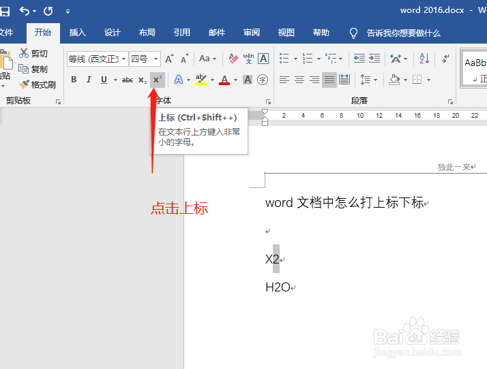
Task: Open the 邮件 ribbon tab
Action: pyautogui.click(x=217, y=32)
